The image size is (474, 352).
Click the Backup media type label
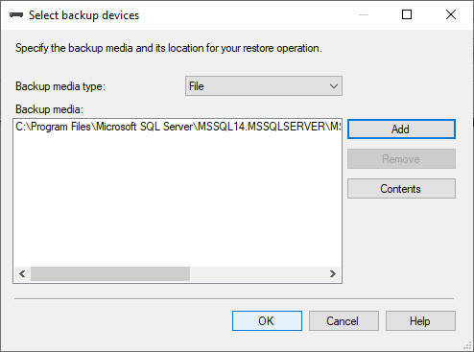(x=60, y=86)
